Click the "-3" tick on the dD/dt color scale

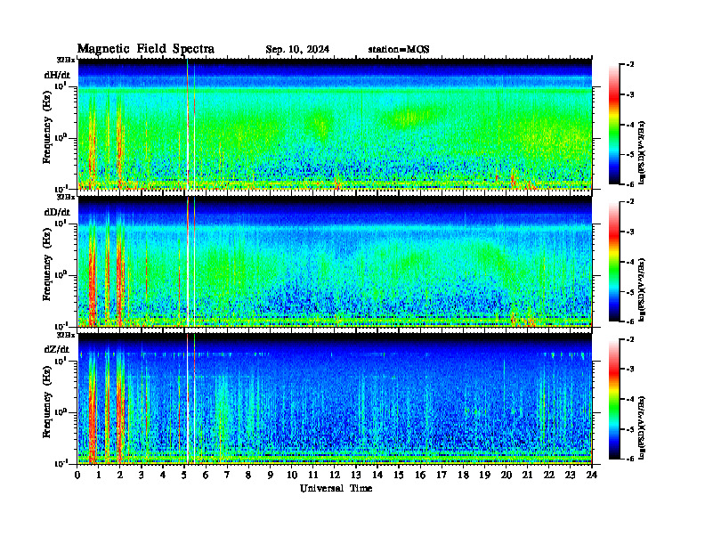pos(630,232)
